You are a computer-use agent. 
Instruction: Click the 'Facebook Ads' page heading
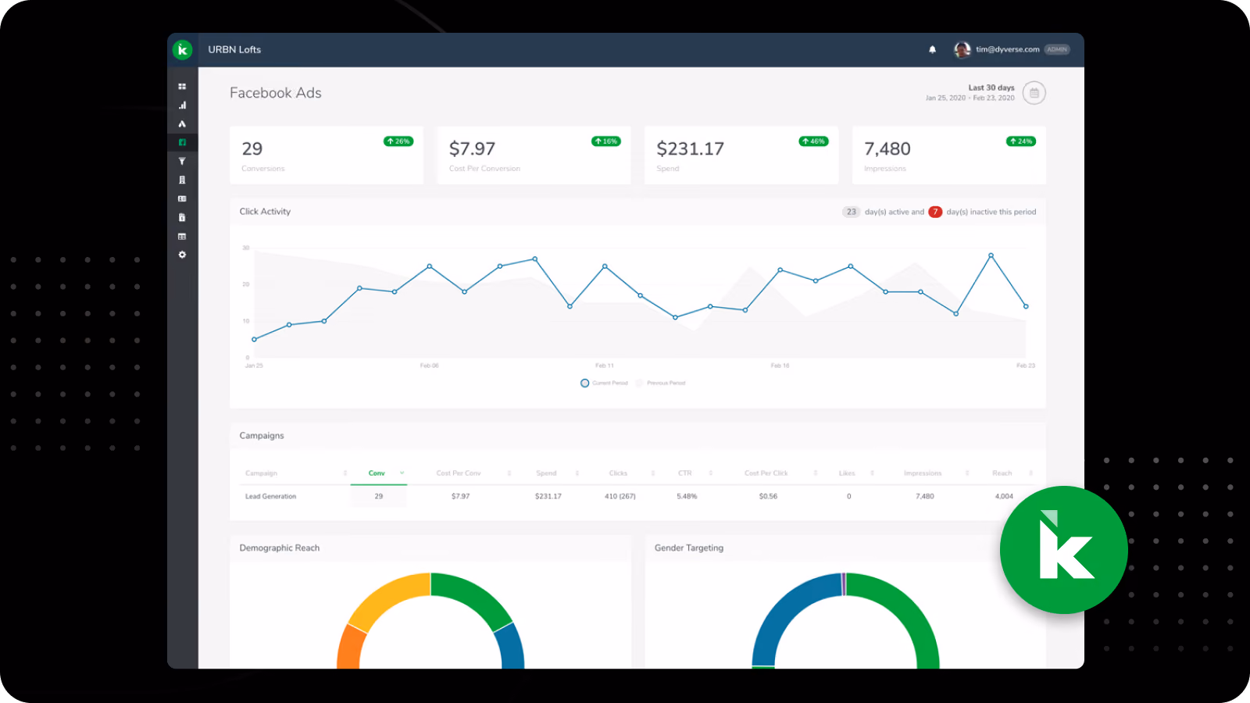click(276, 93)
